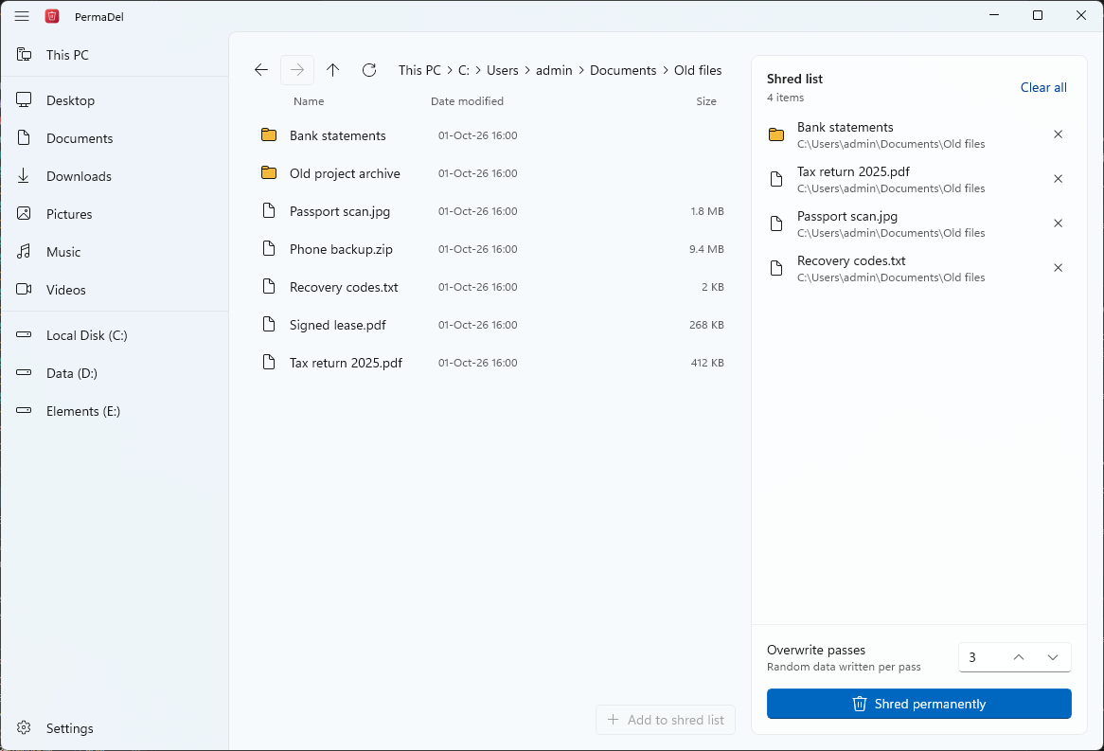This screenshot has width=1104, height=751.
Task: Click folder icon of Old project archive
Action: [268, 172]
